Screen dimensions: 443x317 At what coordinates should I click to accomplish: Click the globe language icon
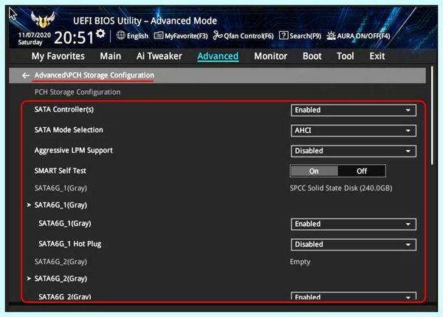(x=121, y=35)
